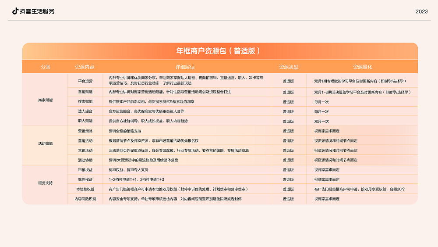The image size is (438, 247).
Task: Click the '抖音生活服务' brand text
Action: [37, 11]
